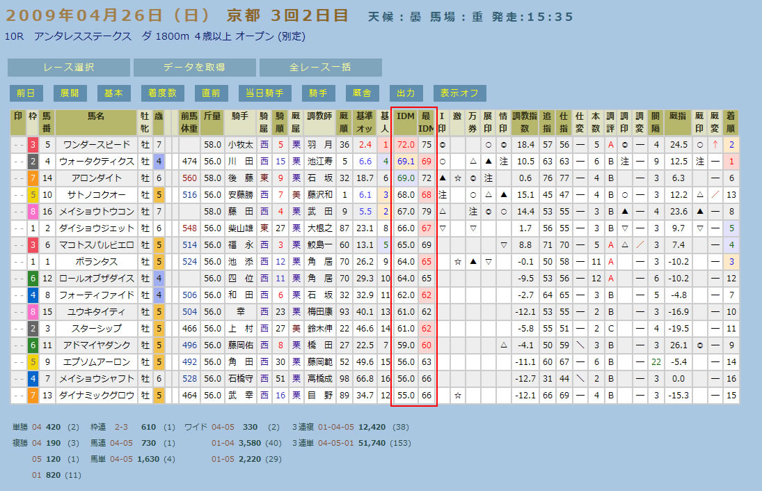Open the レース選択 button
This screenshot has height=491, width=762.
[68, 67]
